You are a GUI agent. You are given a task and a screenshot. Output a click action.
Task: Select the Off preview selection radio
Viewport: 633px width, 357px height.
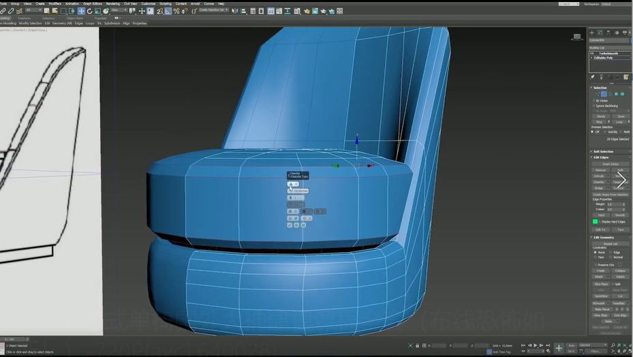[x=593, y=132]
